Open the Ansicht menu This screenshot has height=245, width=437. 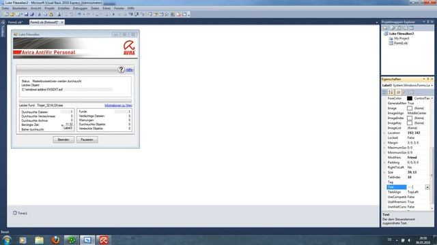pyautogui.click(x=36, y=8)
